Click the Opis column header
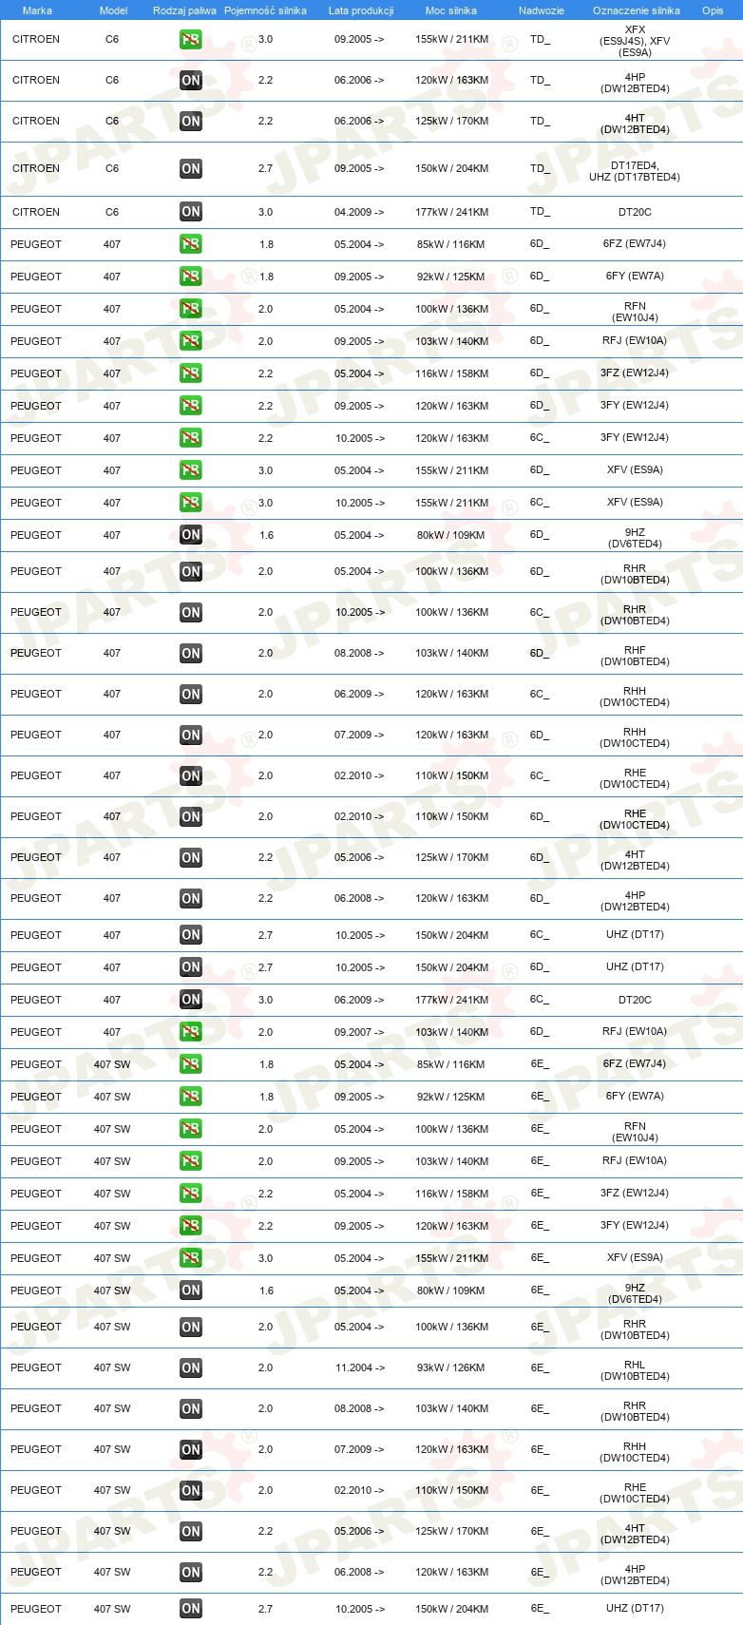The height and width of the screenshot is (1625, 743). (713, 10)
